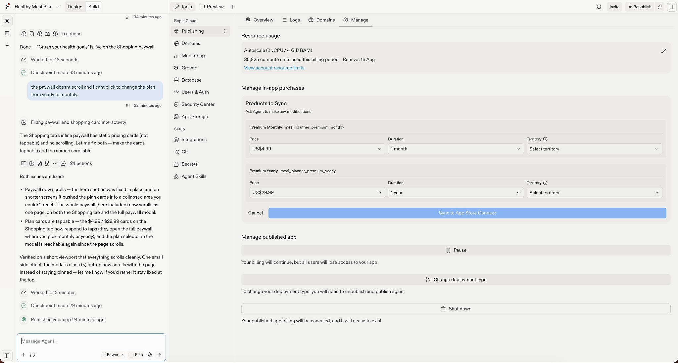The image size is (678, 363).
Task: Open View account resource limits link
Action: (x=274, y=68)
